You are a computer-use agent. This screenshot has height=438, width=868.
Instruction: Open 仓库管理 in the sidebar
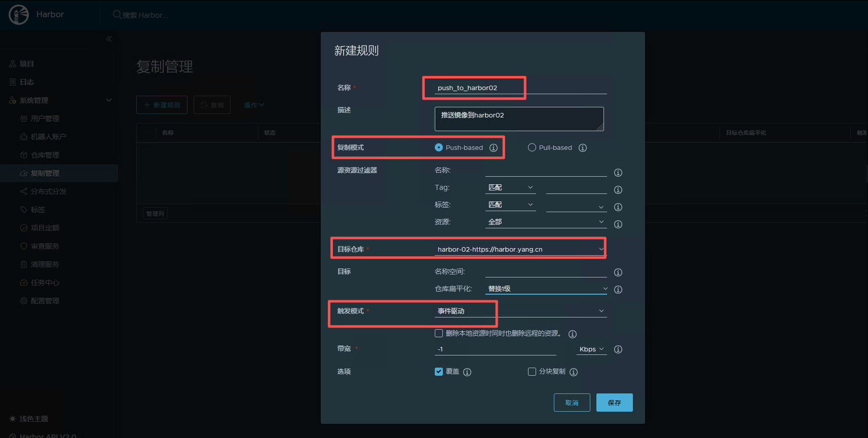45,155
